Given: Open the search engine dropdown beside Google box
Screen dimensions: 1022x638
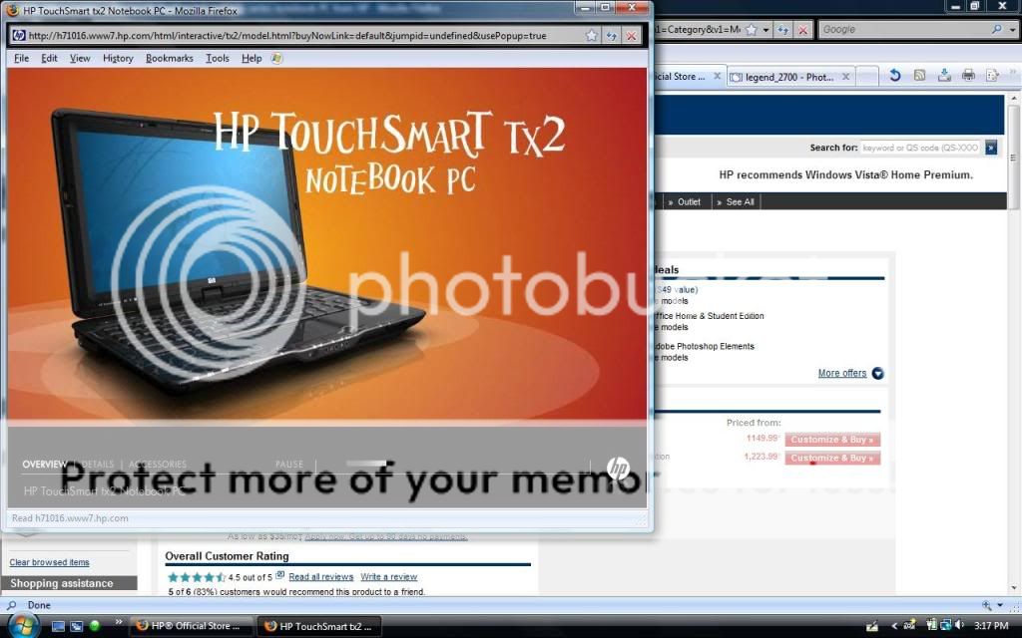Looking at the screenshot, I should point(1012,30).
